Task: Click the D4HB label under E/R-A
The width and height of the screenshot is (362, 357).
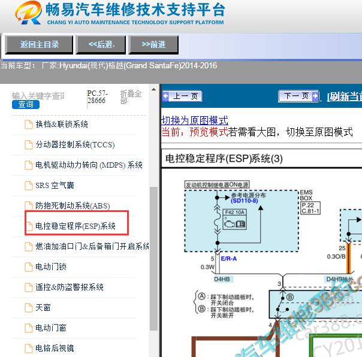Action: point(222,279)
